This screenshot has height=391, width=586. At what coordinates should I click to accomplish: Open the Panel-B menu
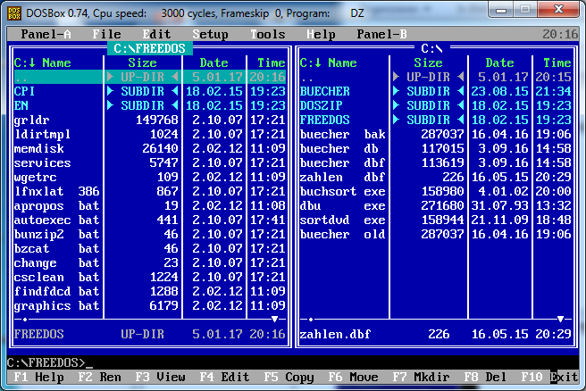point(381,34)
